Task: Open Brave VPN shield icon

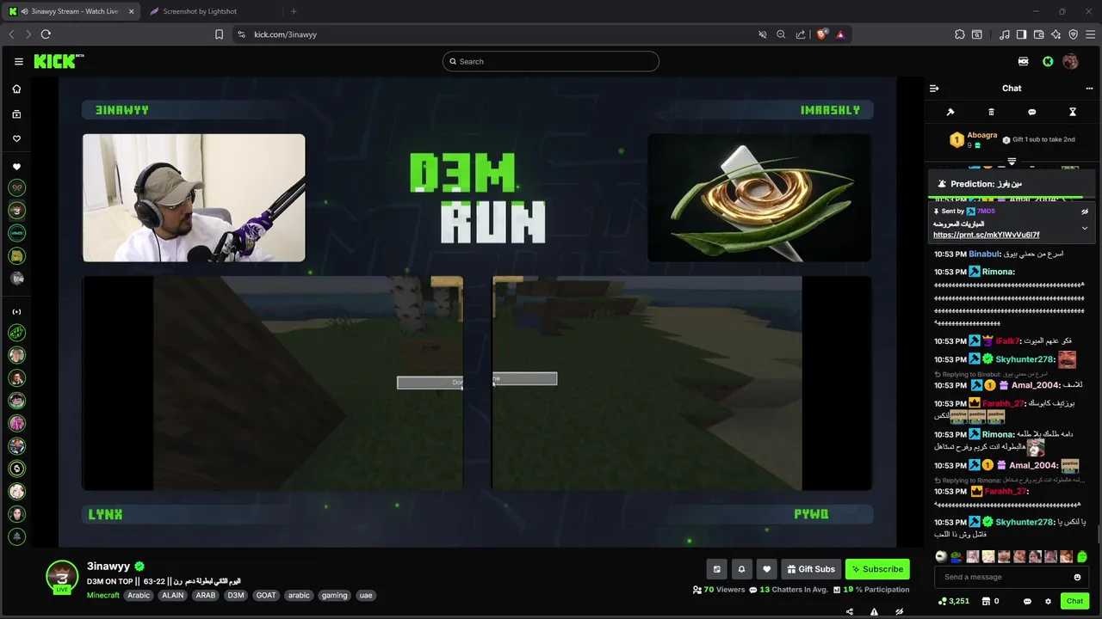Action: 1073,34
